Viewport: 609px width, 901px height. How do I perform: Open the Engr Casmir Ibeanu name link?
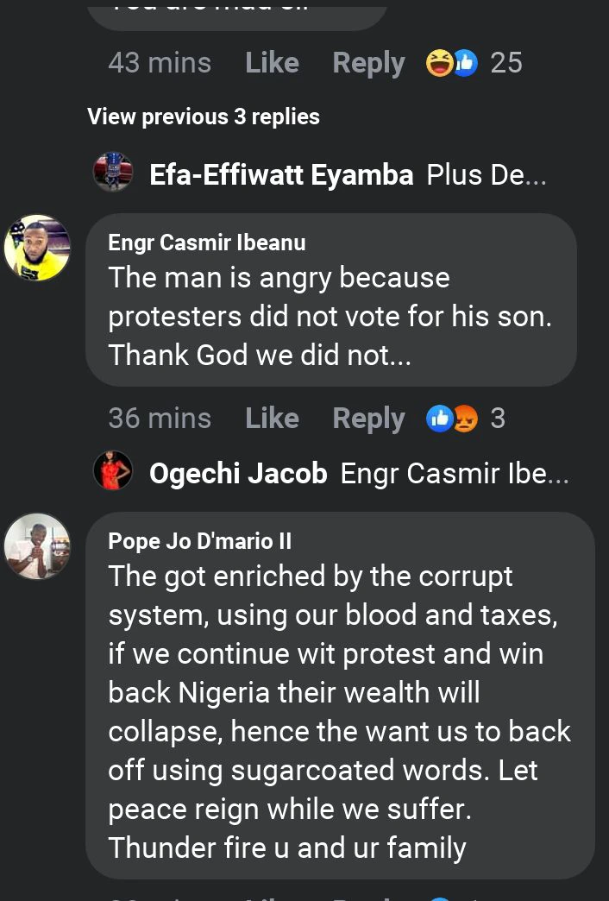coord(207,243)
